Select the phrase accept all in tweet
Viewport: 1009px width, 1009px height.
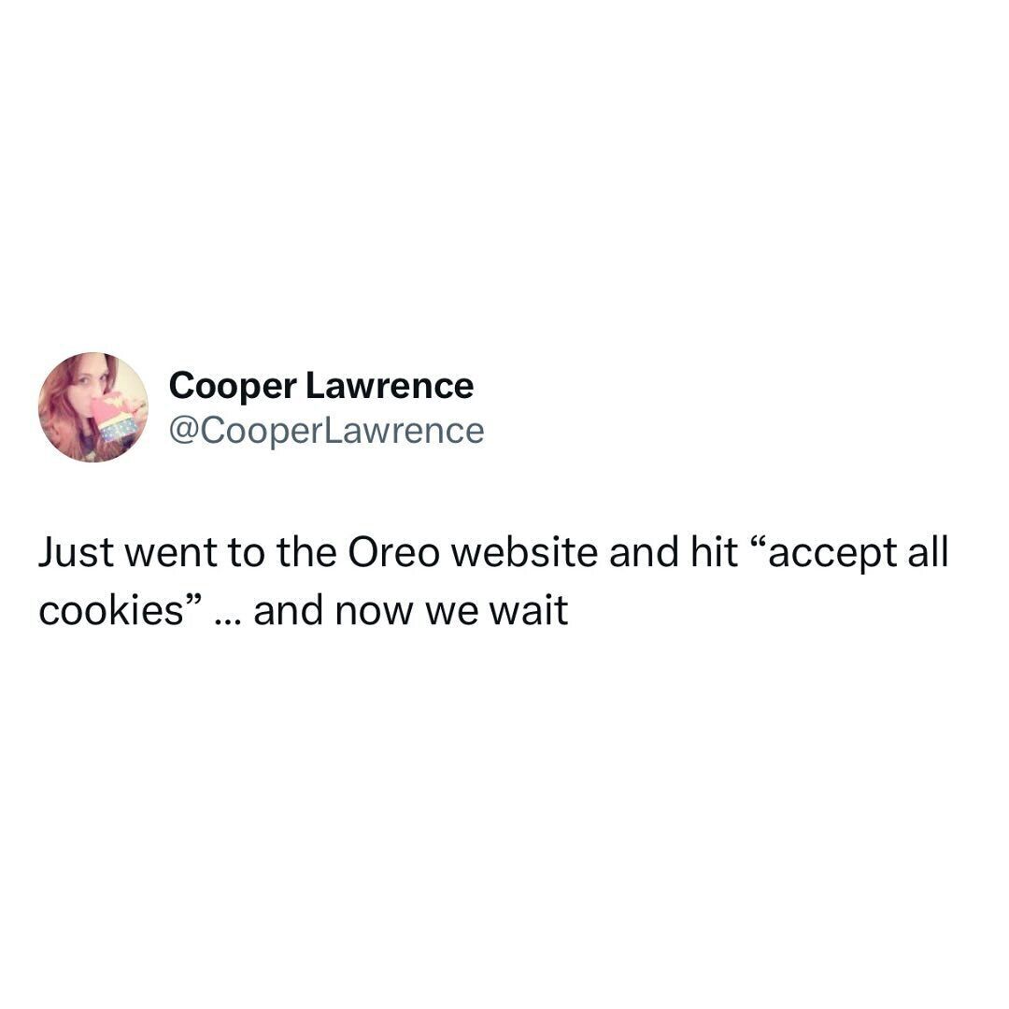860,553
